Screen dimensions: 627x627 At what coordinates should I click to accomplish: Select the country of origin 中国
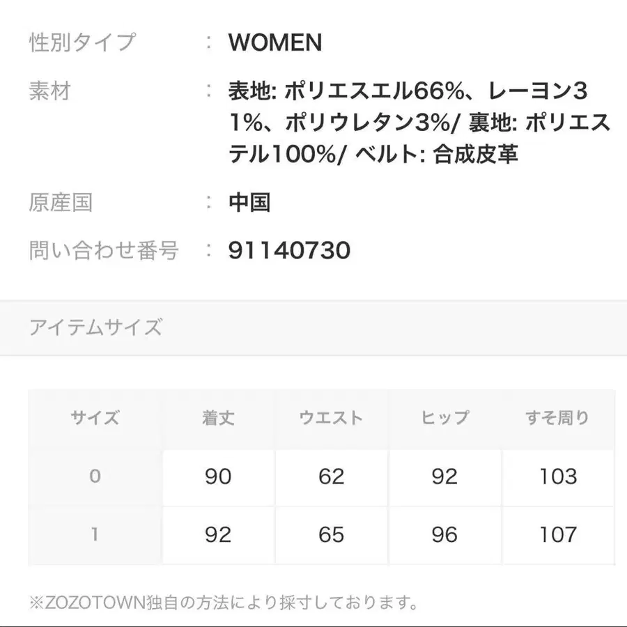pos(249,203)
